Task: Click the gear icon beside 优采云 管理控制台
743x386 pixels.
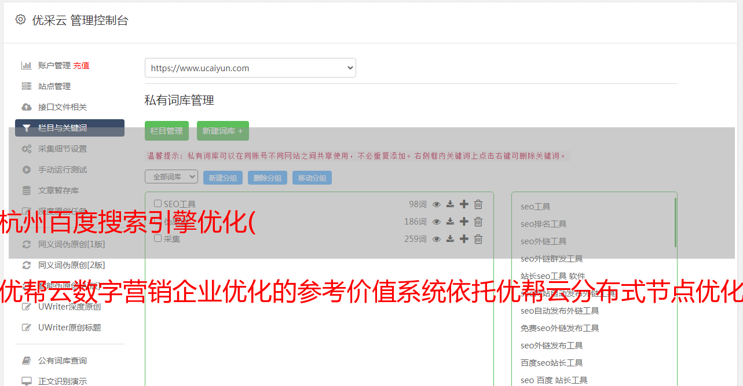Action: (x=21, y=20)
